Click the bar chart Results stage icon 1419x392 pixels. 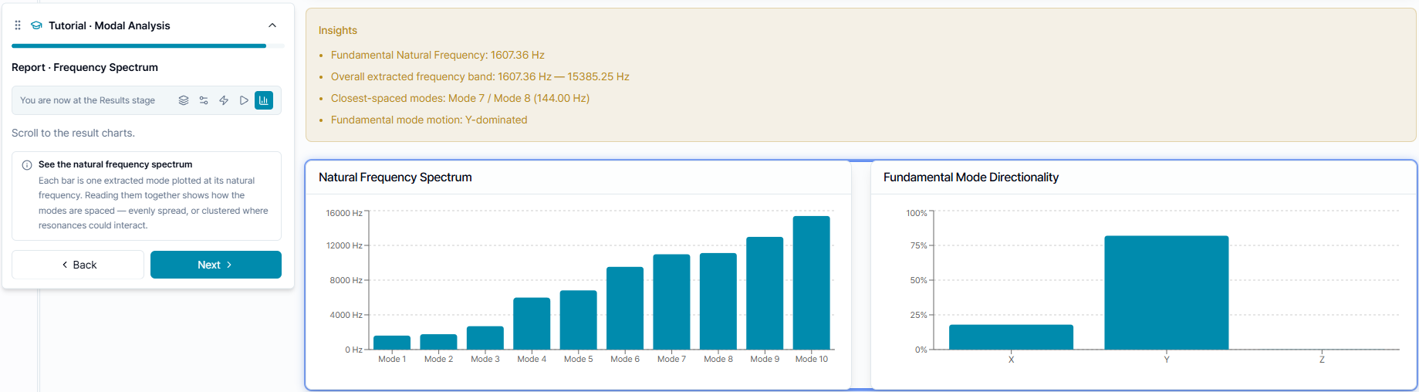point(264,100)
